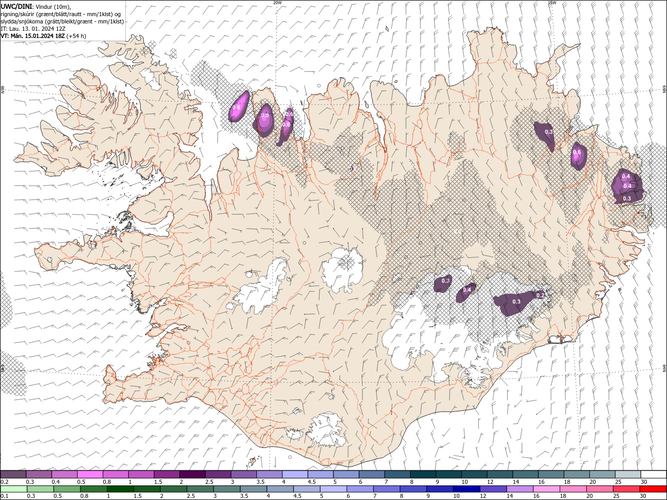
Task: Select the rain legend swatch starting at 9
Action: coord(439,489)
